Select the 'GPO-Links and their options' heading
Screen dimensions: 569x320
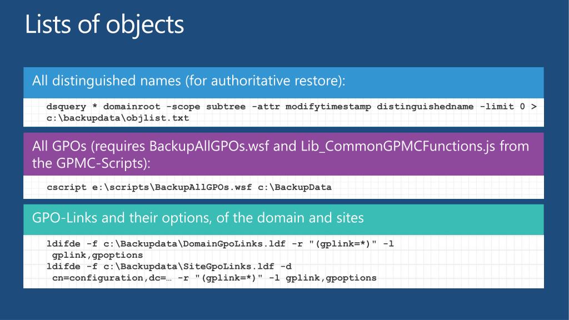click(198, 218)
